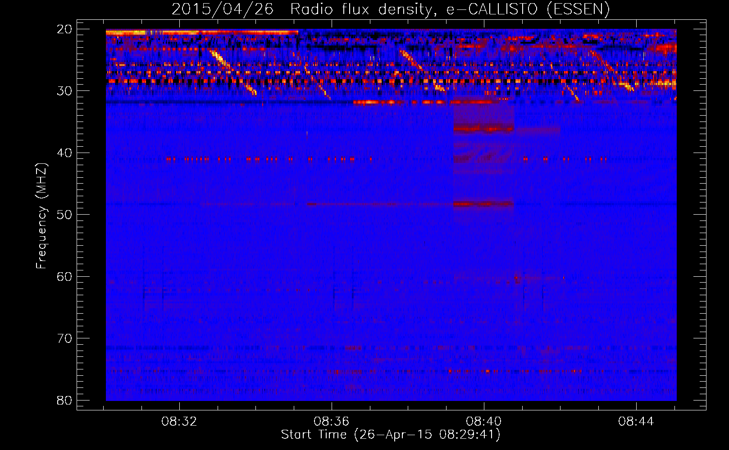
Task: Click the 80 MHz frequency tick label
Action: [x=65, y=400]
